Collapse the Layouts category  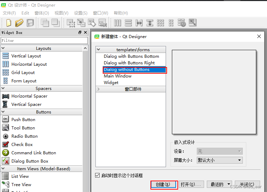(3, 48)
